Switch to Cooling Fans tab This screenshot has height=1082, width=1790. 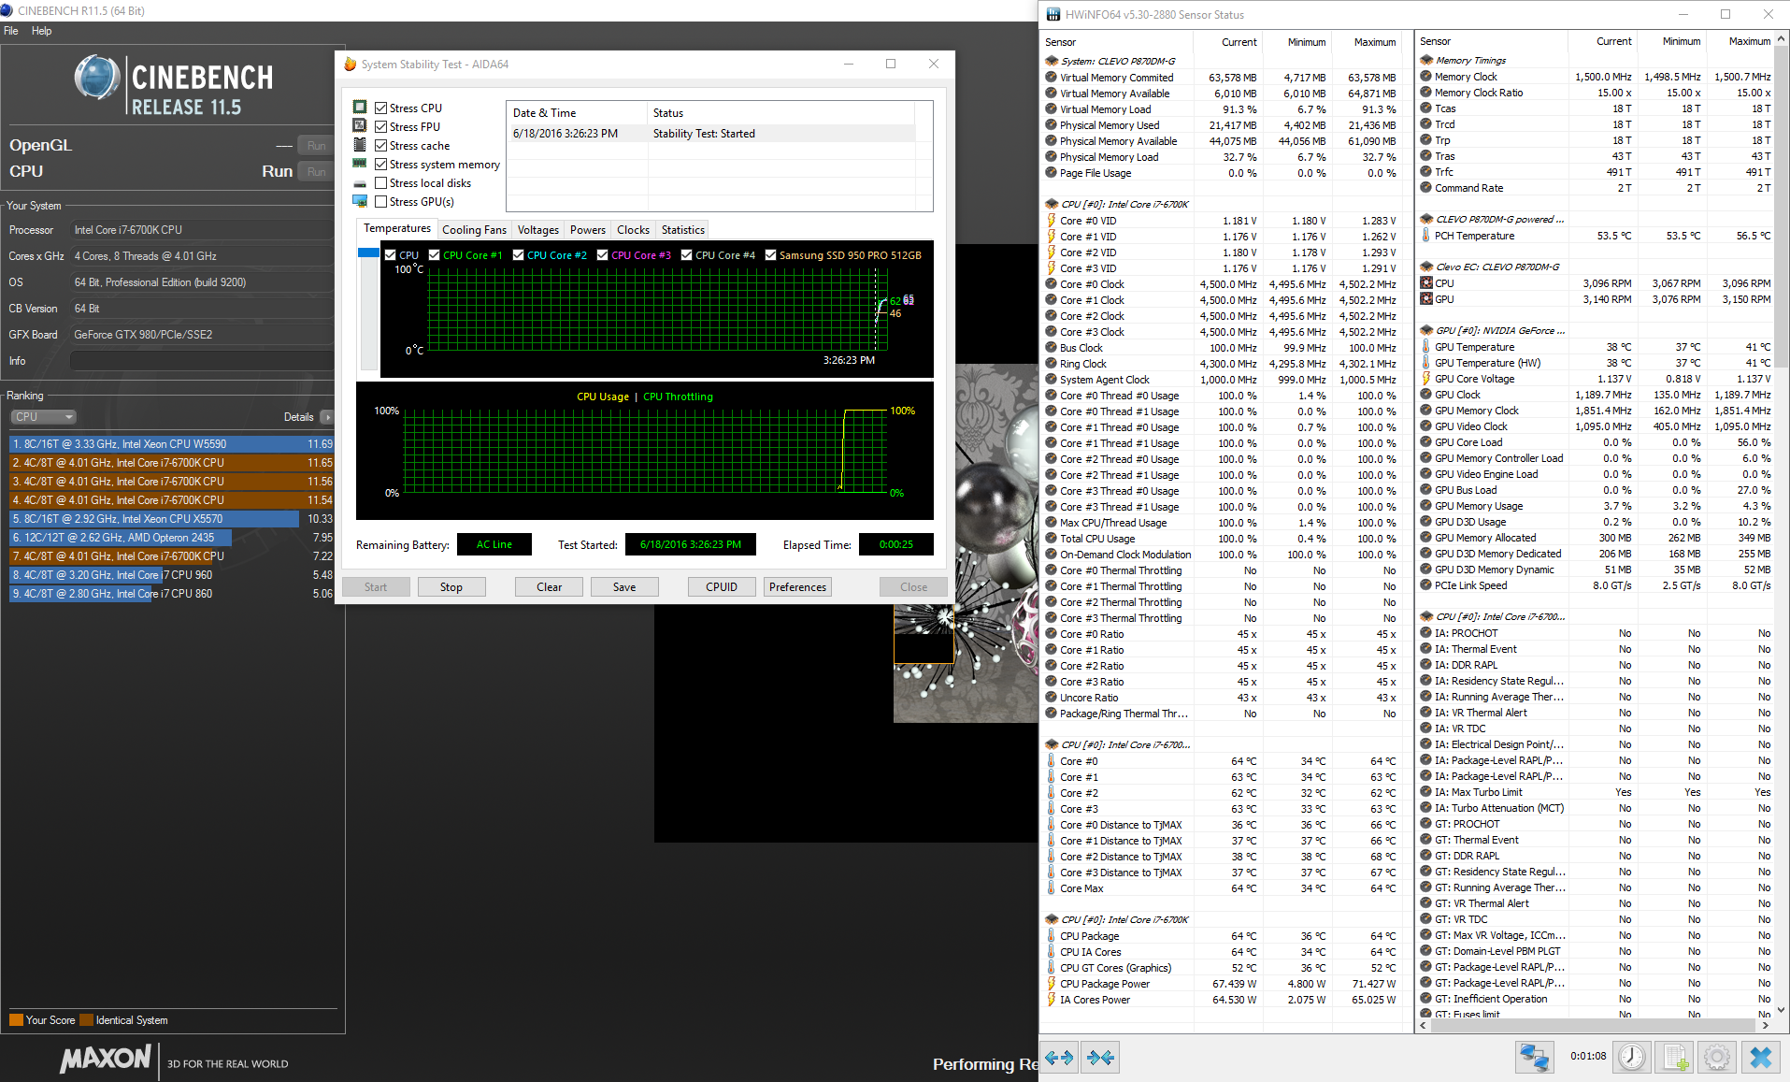click(474, 230)
